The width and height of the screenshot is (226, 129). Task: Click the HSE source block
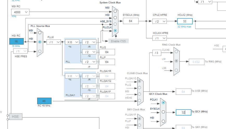16,117
